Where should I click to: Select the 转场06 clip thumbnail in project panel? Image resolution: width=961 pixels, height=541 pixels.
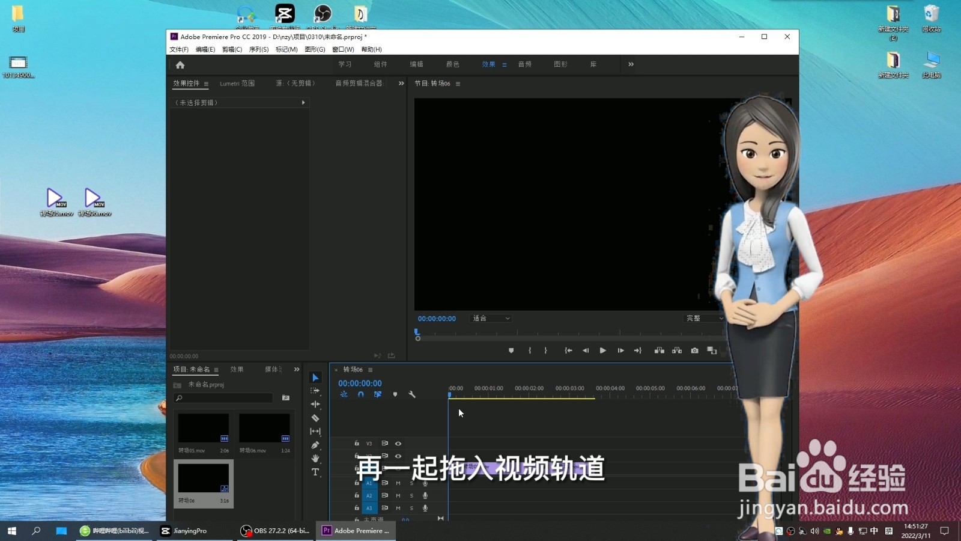click(x=203, y=477)
